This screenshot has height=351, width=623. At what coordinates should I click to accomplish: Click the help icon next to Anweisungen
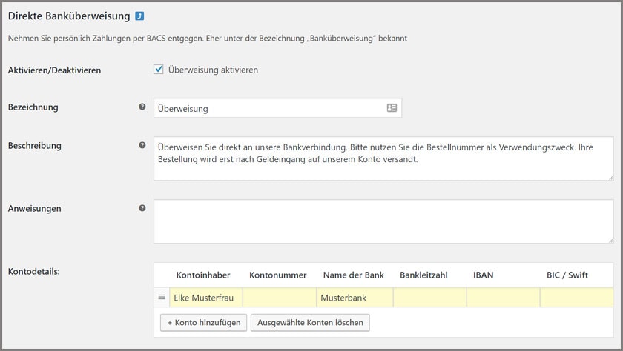click(142, 208)
